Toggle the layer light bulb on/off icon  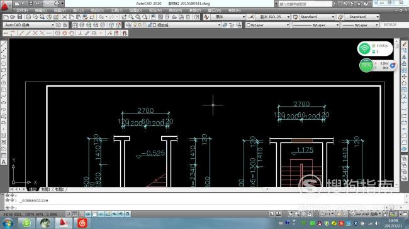pyautogui.click(x=135, y=25)
